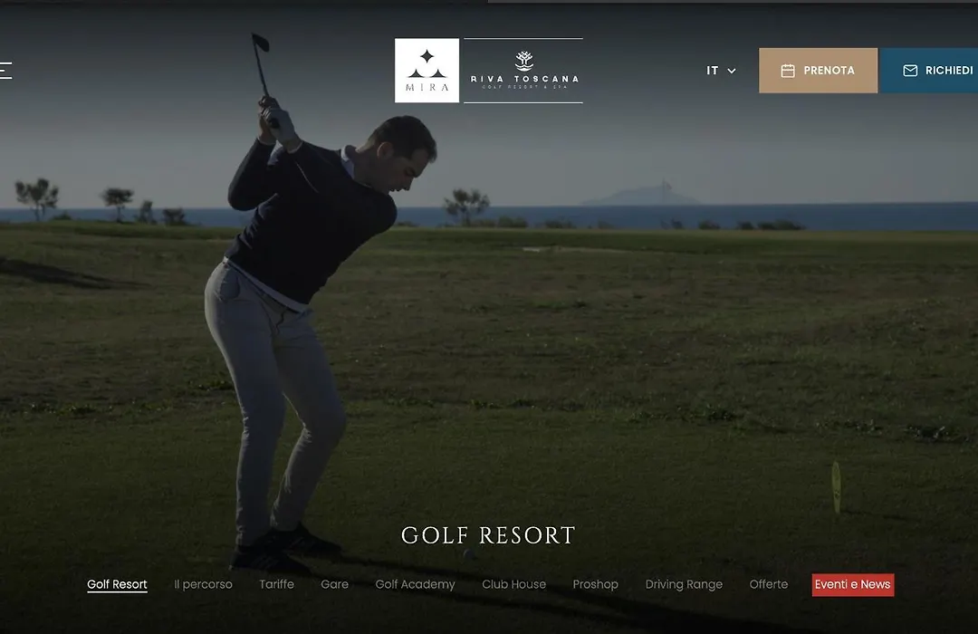Select the Golf Resort tab
The image size is (978, 634).
(x=117, y=585)
